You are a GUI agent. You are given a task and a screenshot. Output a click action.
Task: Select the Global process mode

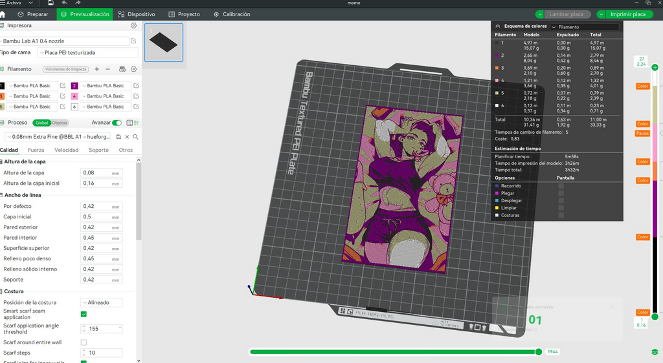coord(41,123)
